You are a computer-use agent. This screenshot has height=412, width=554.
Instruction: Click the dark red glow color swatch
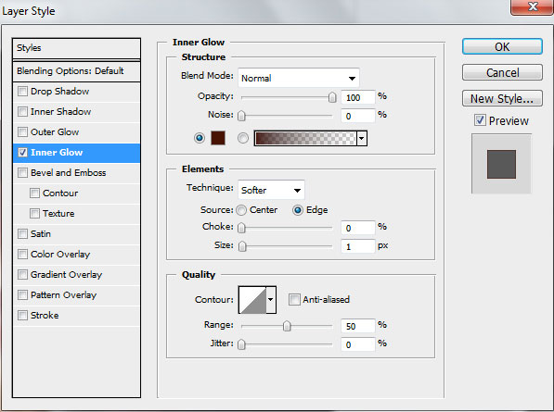point(218,138)
